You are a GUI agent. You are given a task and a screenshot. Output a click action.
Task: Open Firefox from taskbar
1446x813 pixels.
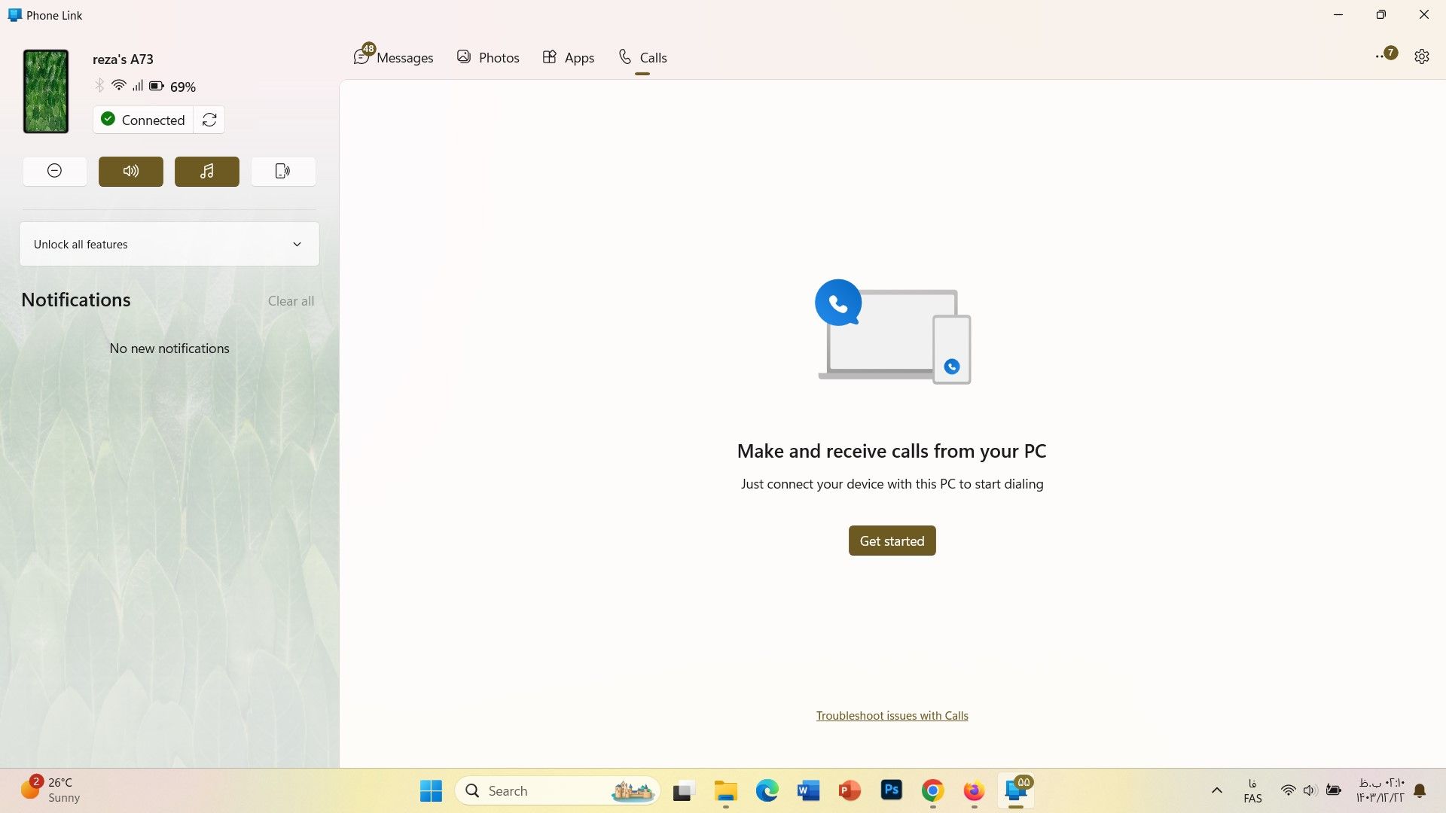point(974,790)
